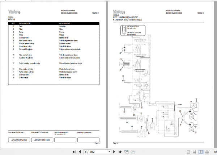Screen dimensions: 217x155
Task: Click the 'Tank' row in parts table
Action: click(54, 26)
